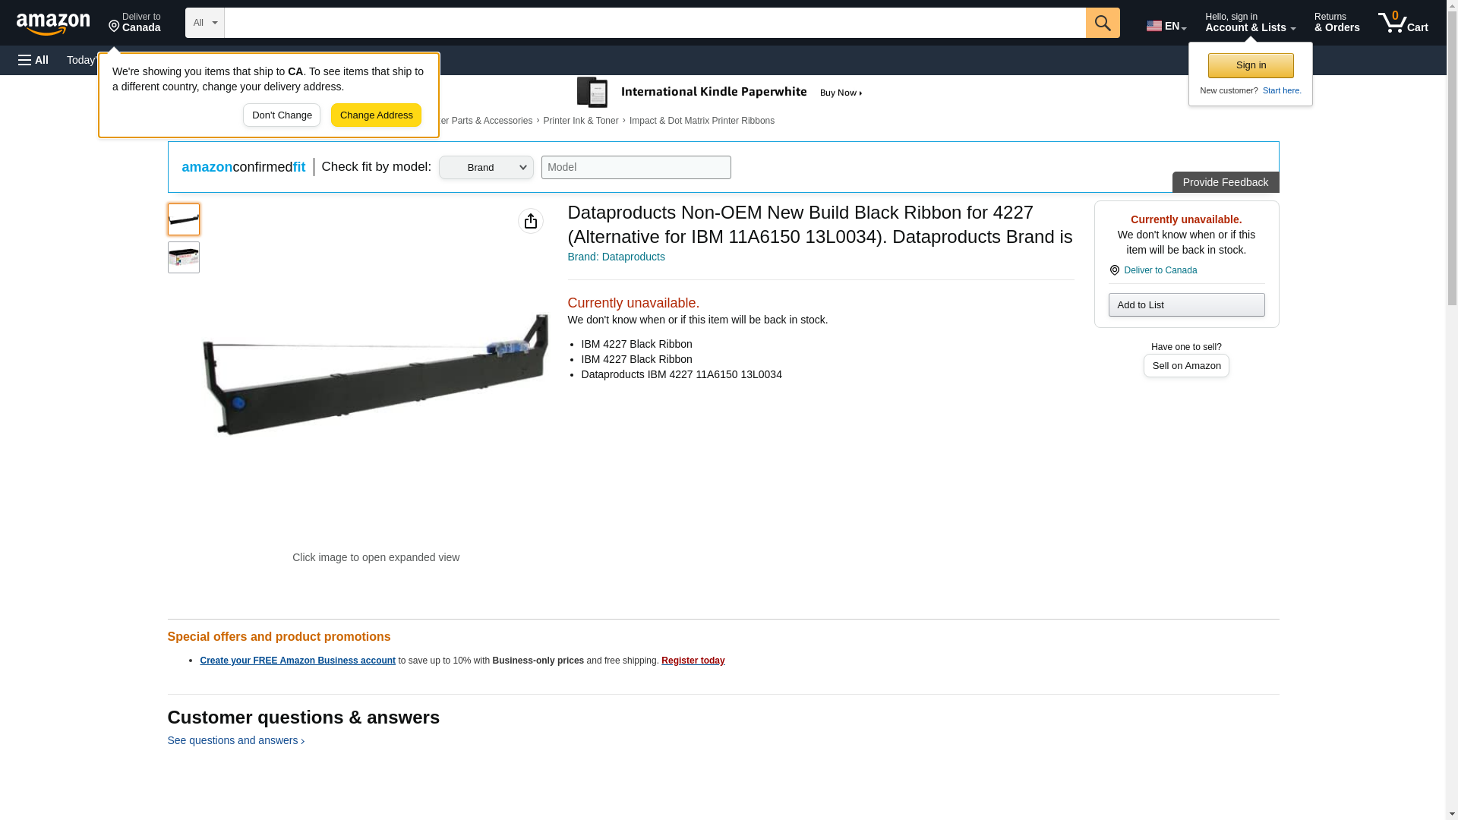
Task: Click the Amazon logo
Action: pyautogui.click(x=53, y=24)
